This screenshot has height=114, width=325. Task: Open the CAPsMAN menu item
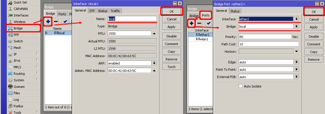[21, 9]
